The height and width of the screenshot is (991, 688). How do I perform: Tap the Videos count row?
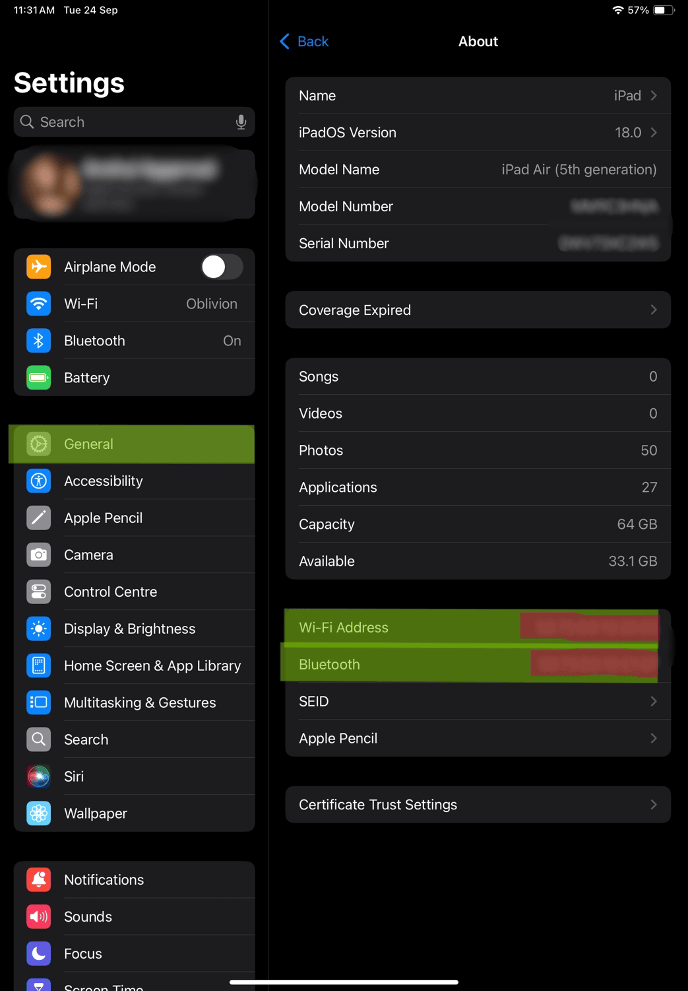478,413
